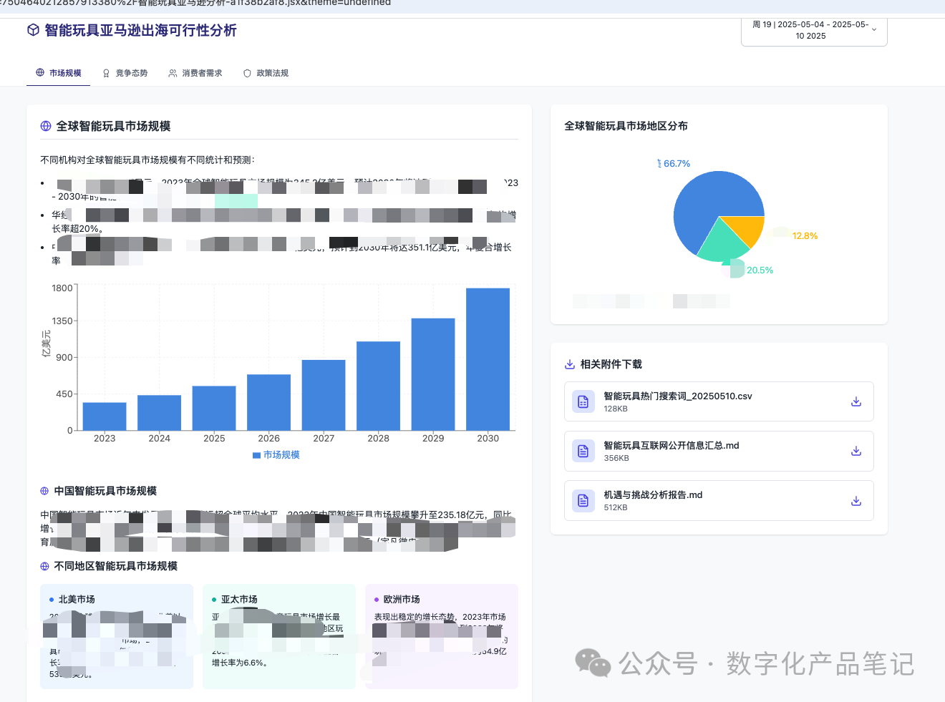
Task: Open the 智能玩具互联网公开信息汇总.md file name
Action: click(672, 445)
